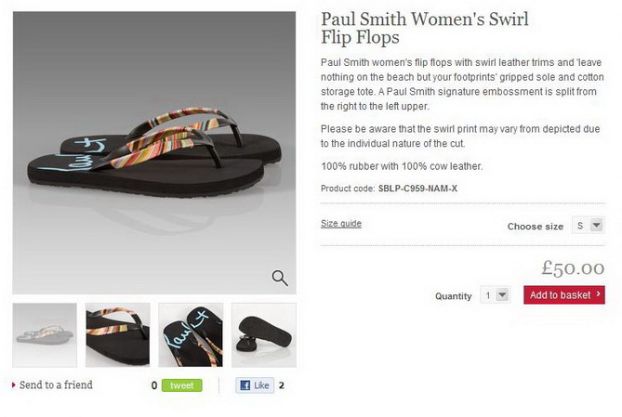Select the first faded flip flop thumbnail
The width and height of the screenshot is (622, 417).
(45, 335)
